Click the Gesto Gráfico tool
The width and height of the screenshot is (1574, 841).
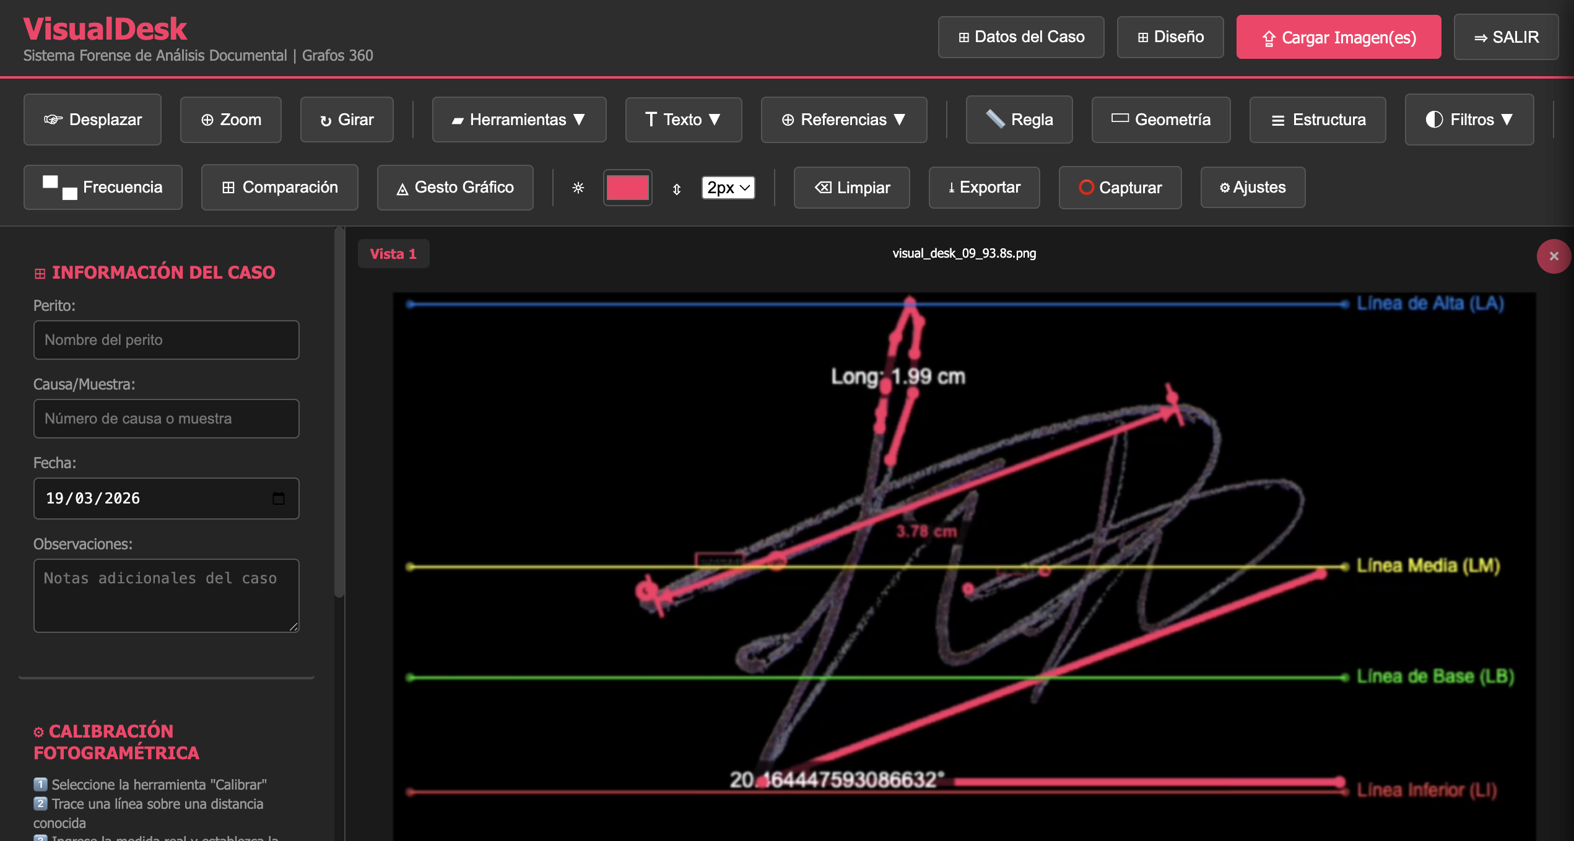(x=455, y=187)
